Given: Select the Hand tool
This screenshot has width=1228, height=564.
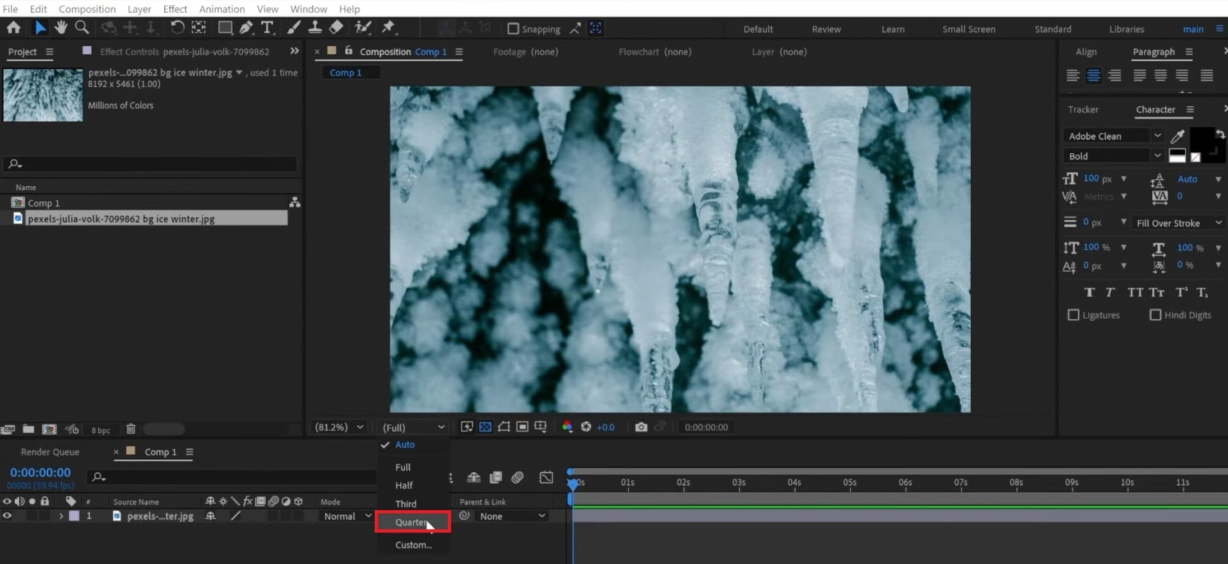Looking at the screenshot, I should [x=61, y=28].
